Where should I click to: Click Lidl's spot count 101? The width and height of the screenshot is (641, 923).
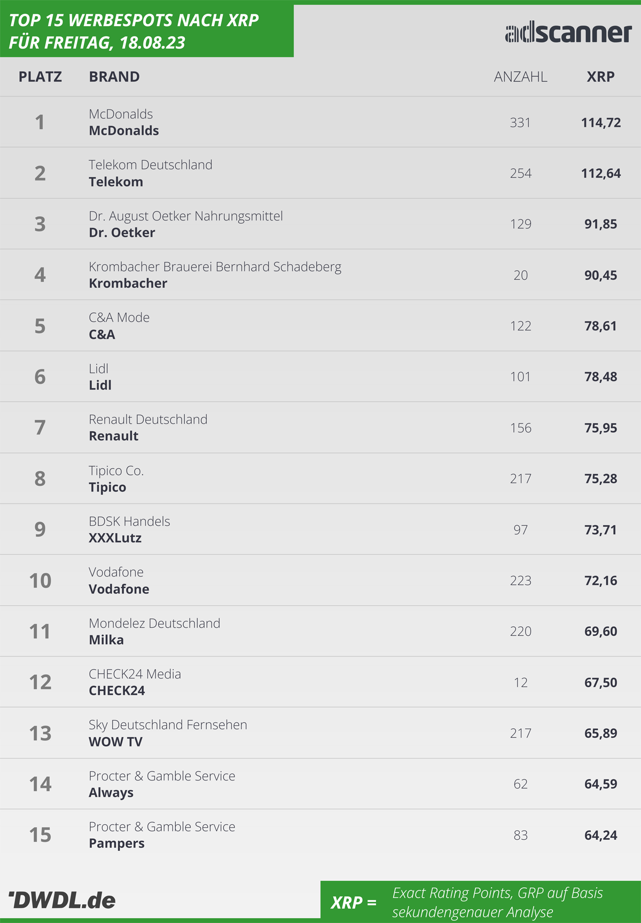pos(520,377)
